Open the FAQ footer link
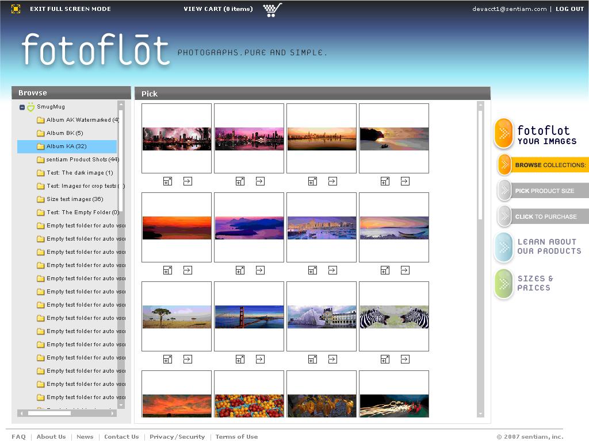The image size is (589, 441). click(x=19, y=436)
